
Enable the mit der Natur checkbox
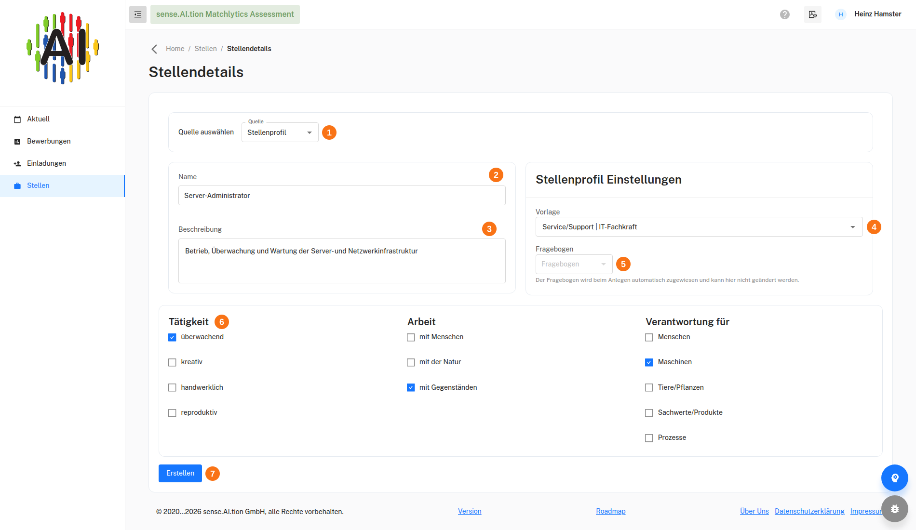411,362
